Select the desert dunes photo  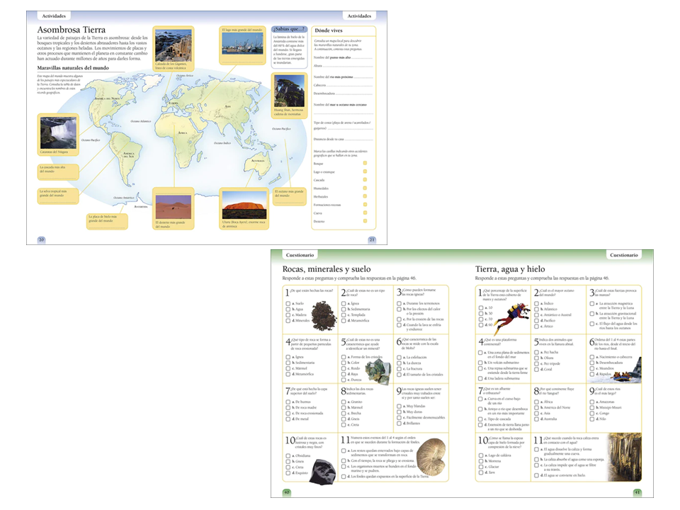pyautogui.click(x=173, y=206)
